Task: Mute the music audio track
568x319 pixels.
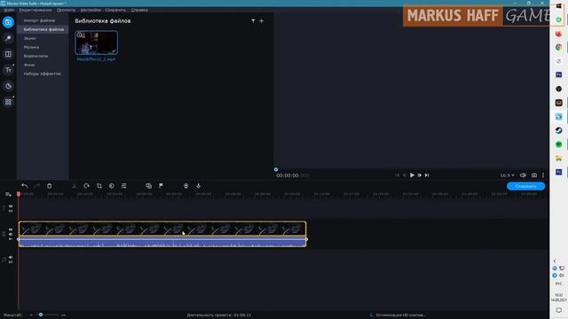Action: pyautogui.click(x=11, y=257)
